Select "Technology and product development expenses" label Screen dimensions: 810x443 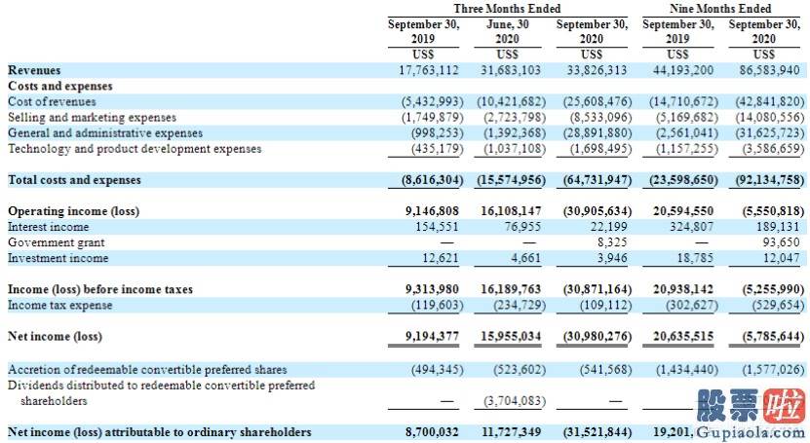135,149
